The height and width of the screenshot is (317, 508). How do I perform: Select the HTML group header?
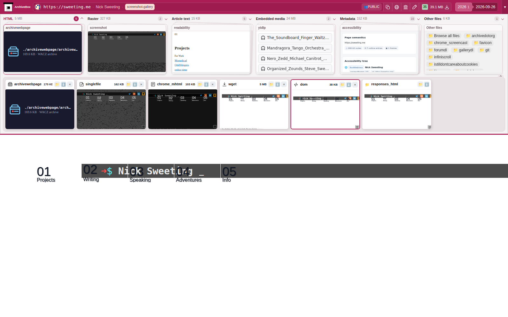point(8,19)
